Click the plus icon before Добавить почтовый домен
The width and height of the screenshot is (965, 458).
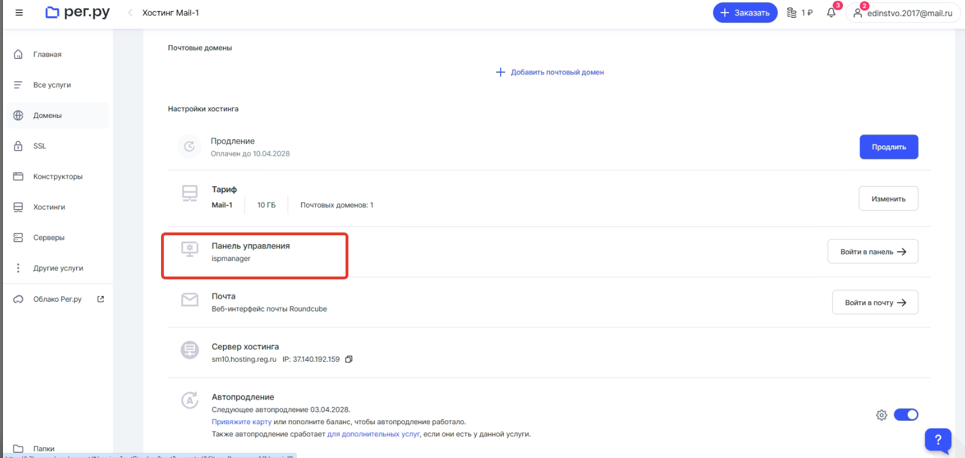500,72
